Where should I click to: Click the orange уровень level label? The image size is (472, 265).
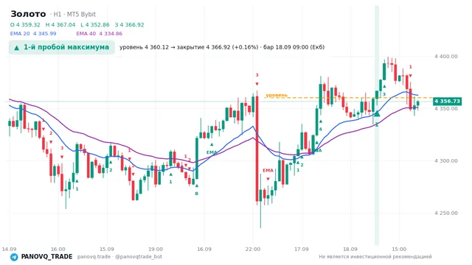[x=277, y=95]
